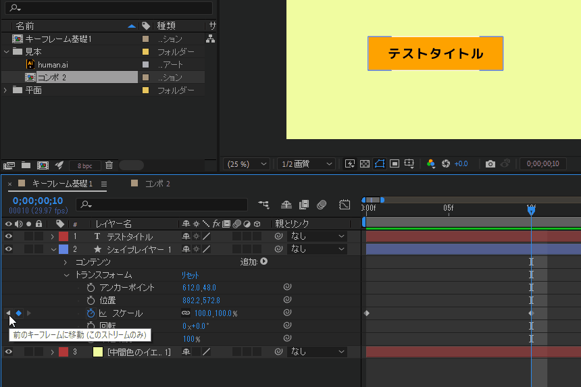
Task: Click リセット link for transform
Action: (190, 275)
